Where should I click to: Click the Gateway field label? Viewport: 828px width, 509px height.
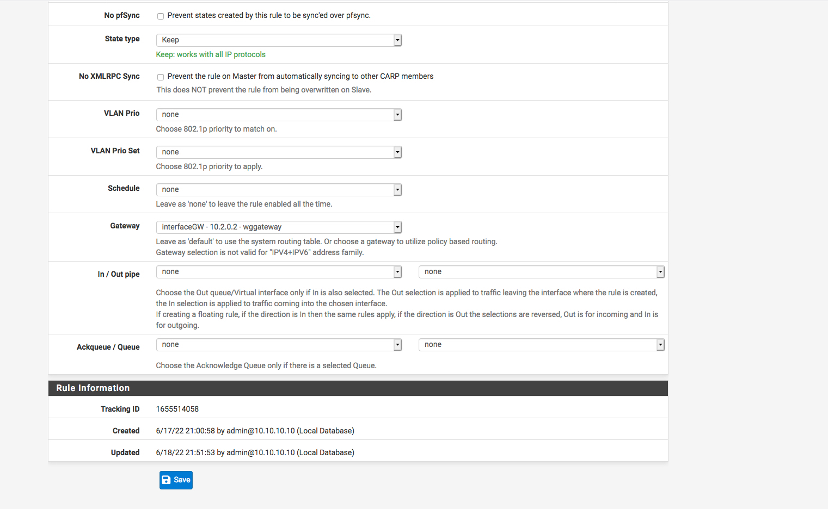pyautogui.click(x=125, y=226)
